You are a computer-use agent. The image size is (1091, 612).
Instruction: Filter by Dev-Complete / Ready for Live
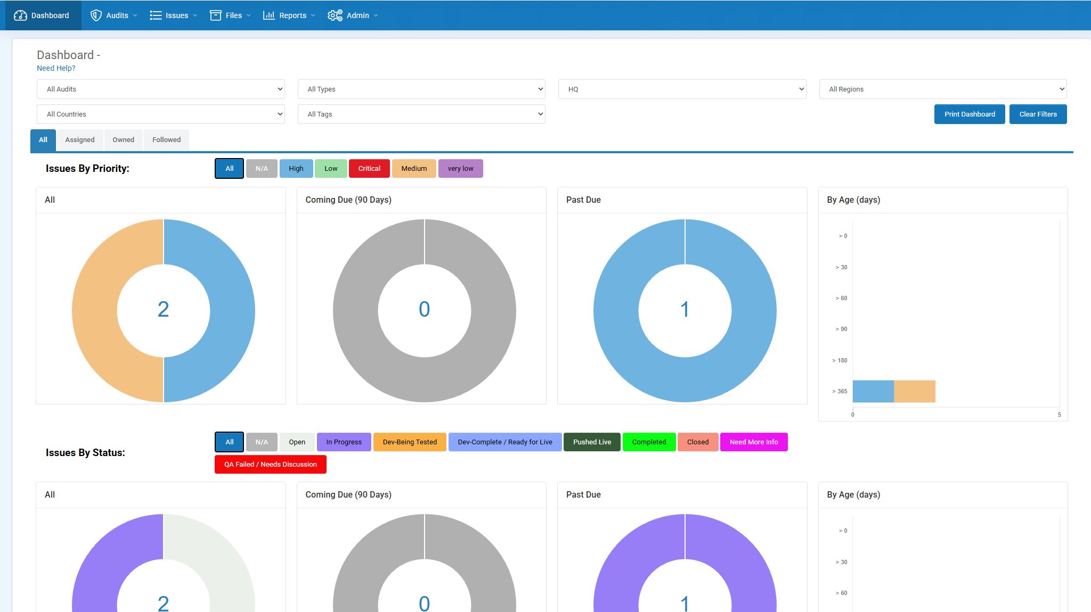coord(505,442)
